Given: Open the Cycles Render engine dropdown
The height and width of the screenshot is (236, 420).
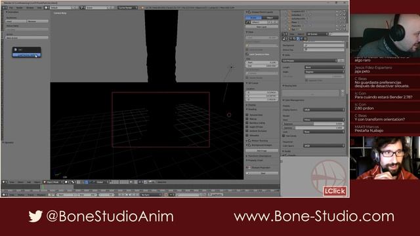Looking at the screenshot, I should [127, 8].
